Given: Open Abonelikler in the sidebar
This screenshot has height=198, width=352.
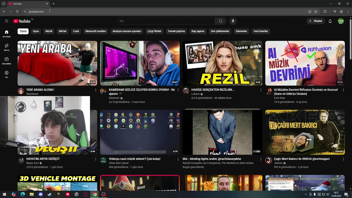Looking at the screenshot, I should click(x=7, y=61).
